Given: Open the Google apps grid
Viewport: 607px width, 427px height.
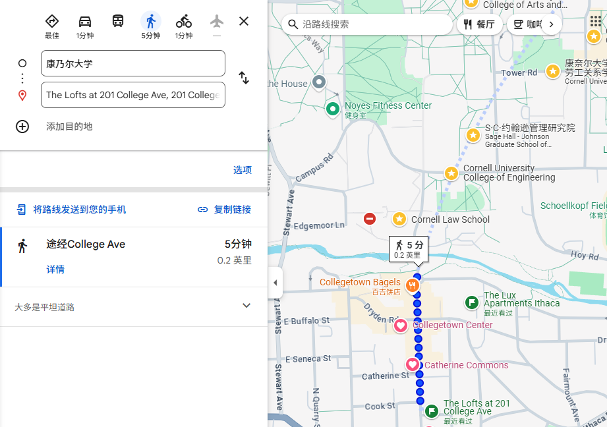Looking at the screenshot, I should click(x=595, y=22).
